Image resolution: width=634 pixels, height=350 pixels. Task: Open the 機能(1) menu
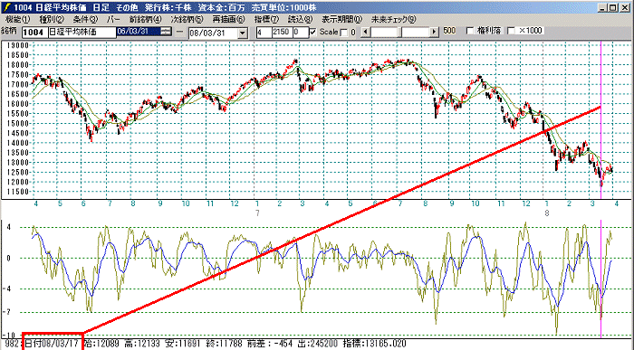pyautogui.click(x=18, y=19)
